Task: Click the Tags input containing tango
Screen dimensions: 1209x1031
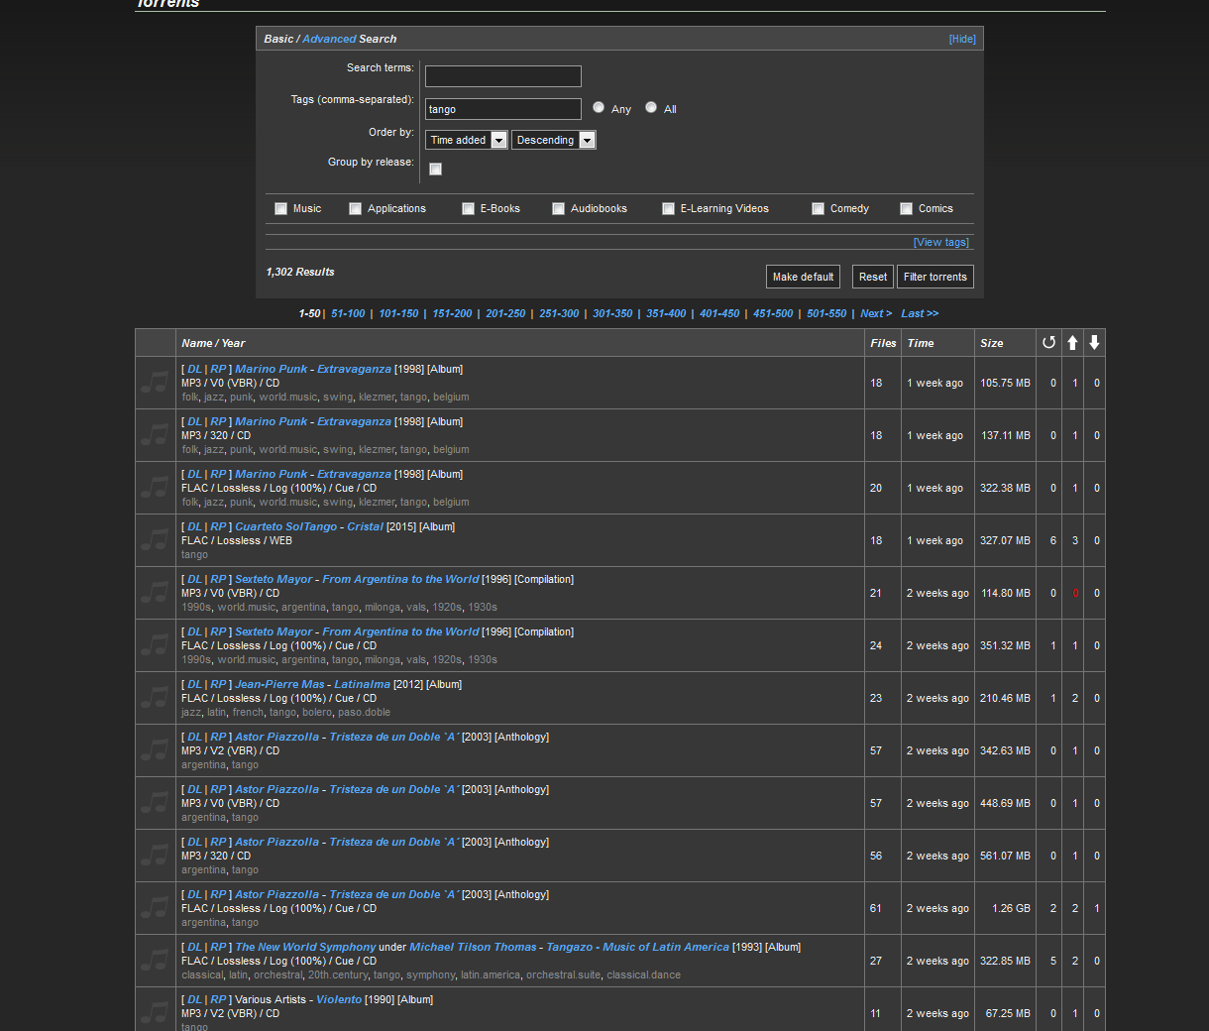Action: [503, 109]
